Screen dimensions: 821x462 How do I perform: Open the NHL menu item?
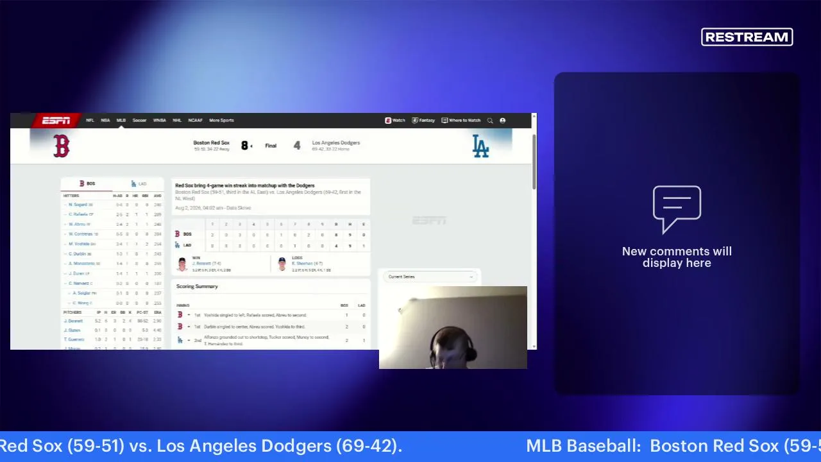click(x=177, y=121)
